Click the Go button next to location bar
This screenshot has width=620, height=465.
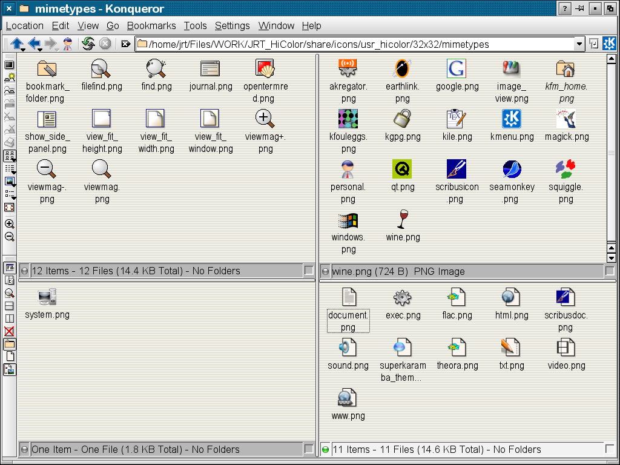click(x=593, y=44)
